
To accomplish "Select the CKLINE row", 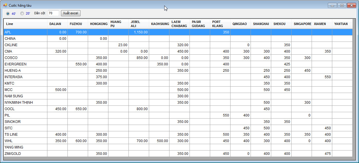I will click(x=178, y=45).
